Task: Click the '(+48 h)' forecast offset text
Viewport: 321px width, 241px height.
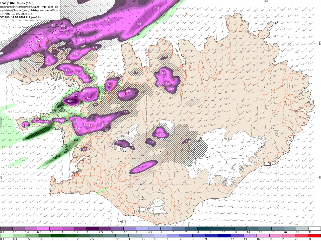Action: tap(36, 17)
